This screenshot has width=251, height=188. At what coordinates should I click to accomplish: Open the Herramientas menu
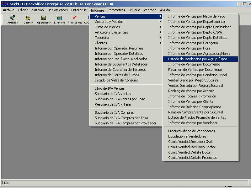(x=57, y=10)
